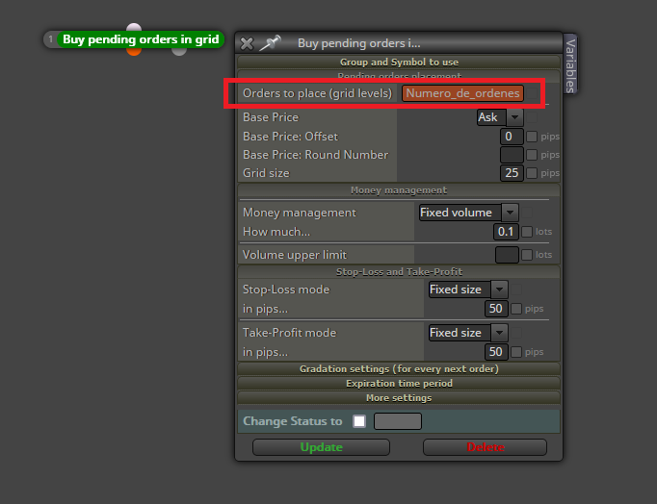Edit the Base Price Offset value
The height and width of the screenshot is (504, 657).
512,137
